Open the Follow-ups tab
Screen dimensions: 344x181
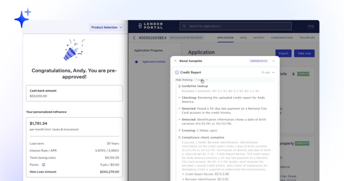(307, 38)
